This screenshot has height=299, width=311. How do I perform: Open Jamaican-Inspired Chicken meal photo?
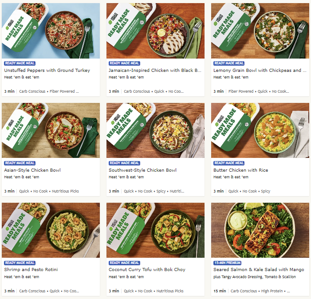[x=155, y=31]
